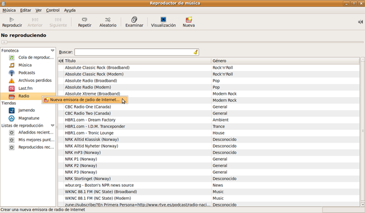The image size is (365, 213).
Task: Select HBR1.com - I.D.M. Tranceponder
Action: click(x=209, y=126)
